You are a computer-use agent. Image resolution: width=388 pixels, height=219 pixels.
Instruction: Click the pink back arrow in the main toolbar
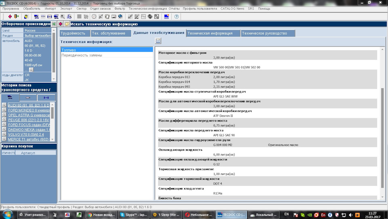pyautogui.click(x=10, y=17)
